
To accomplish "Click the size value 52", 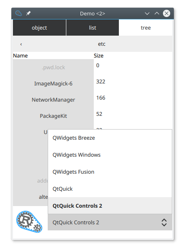I will pos(99,114).
